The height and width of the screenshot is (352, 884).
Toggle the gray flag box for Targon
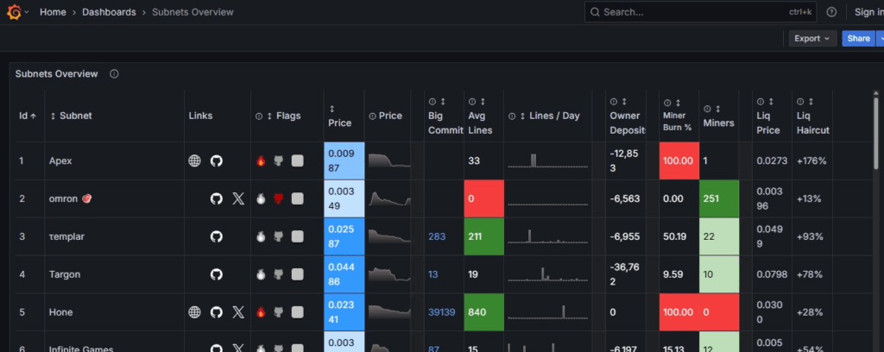coord(297,274)
